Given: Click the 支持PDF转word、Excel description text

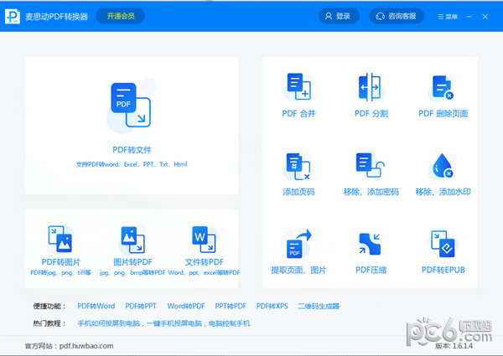Looking at the screenshot, I should pos(132,164).
